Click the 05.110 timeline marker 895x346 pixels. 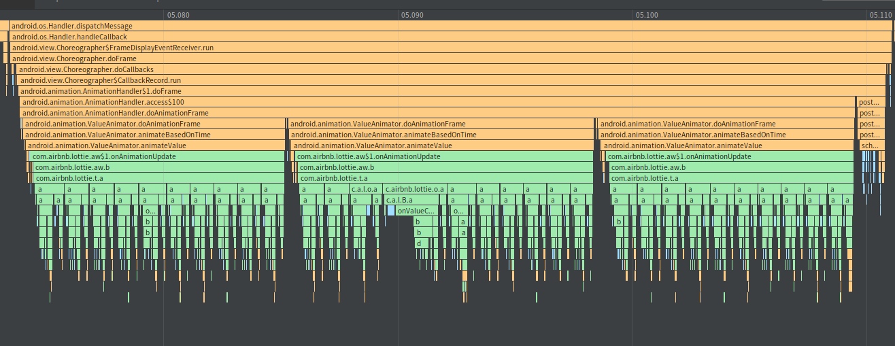click(880, 14)
